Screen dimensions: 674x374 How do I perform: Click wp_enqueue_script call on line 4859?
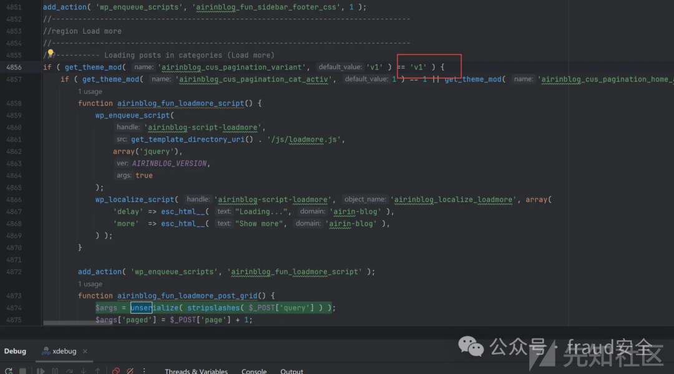pyautogui.click(x=132, y=115)
